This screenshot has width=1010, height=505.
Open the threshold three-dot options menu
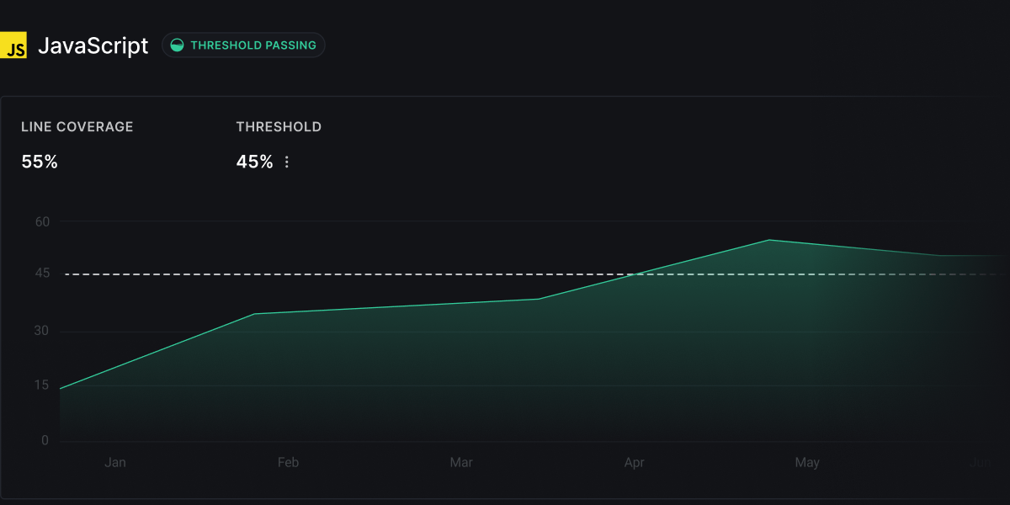[287, 162]
